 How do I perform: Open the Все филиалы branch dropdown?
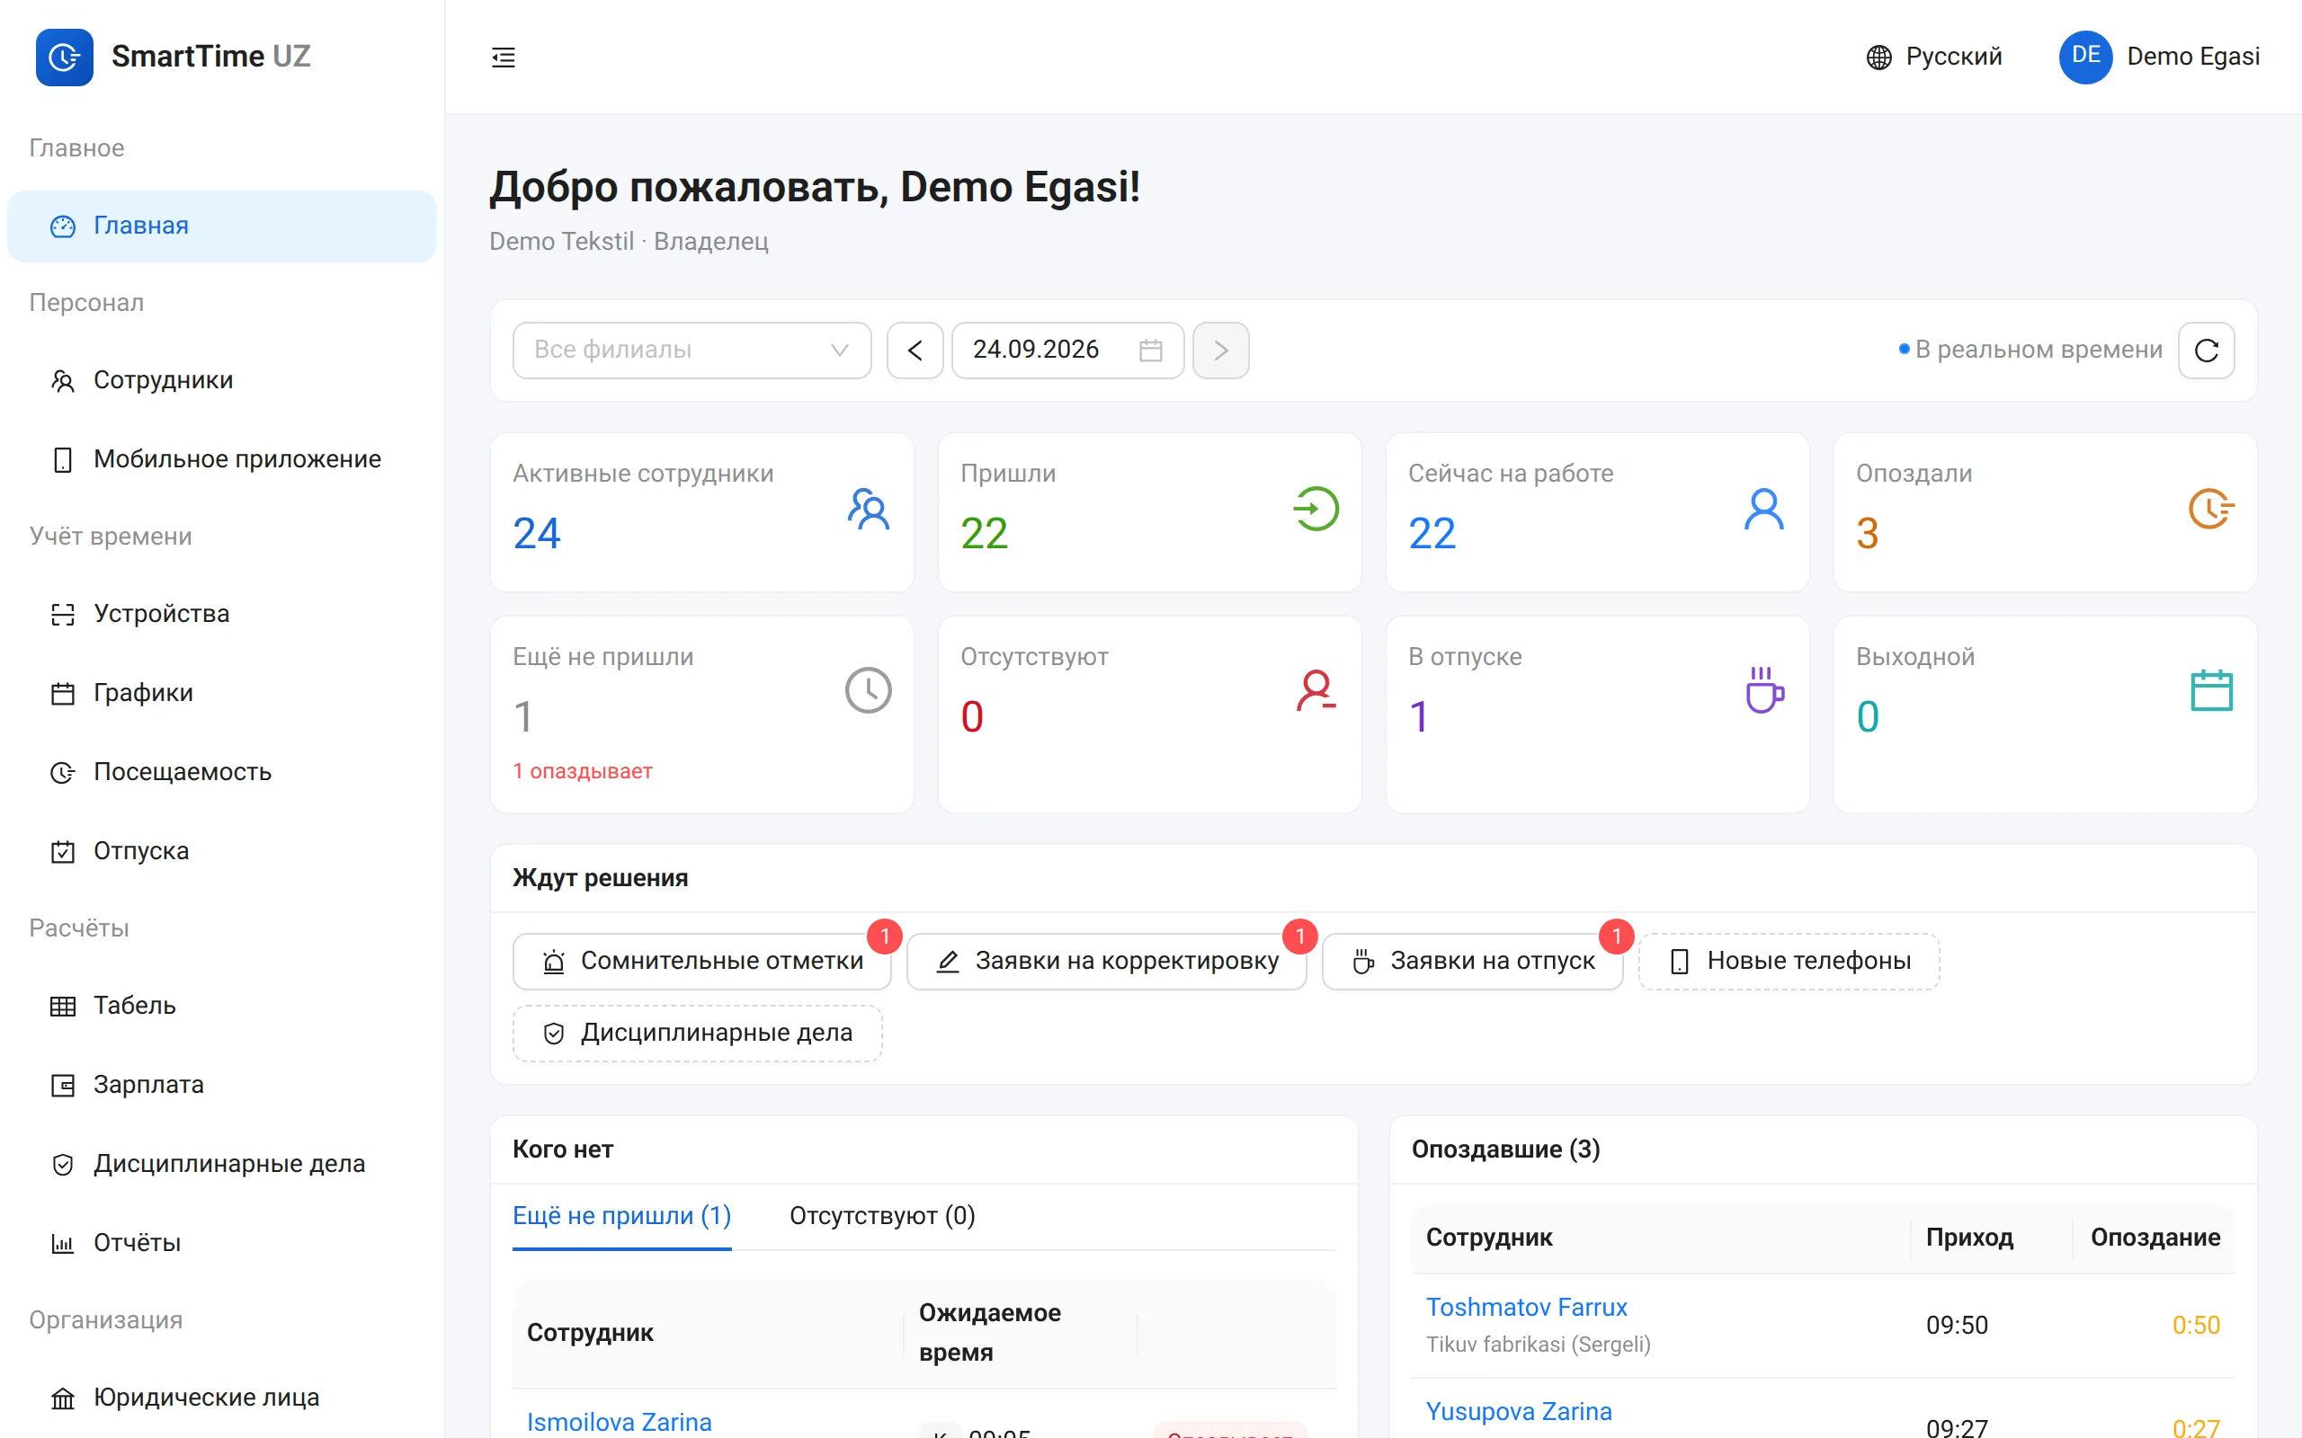point(691,350)
